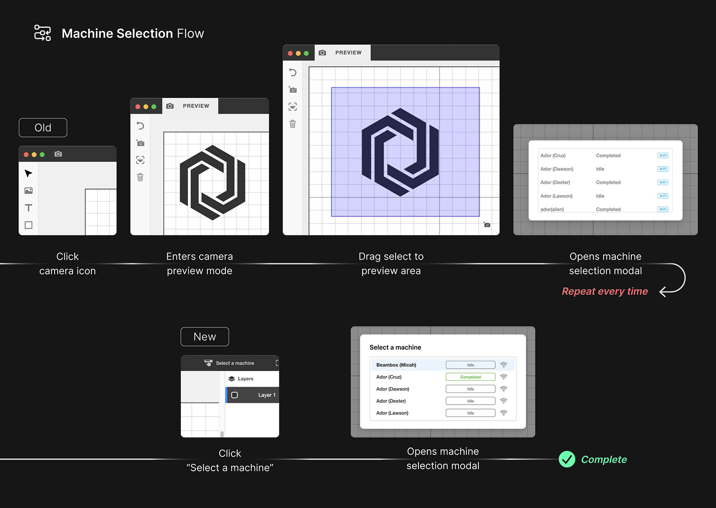
Task: Click the WIFI badge in the old modal's Ador (Lawson) row
Action: [x=663, y=196]
